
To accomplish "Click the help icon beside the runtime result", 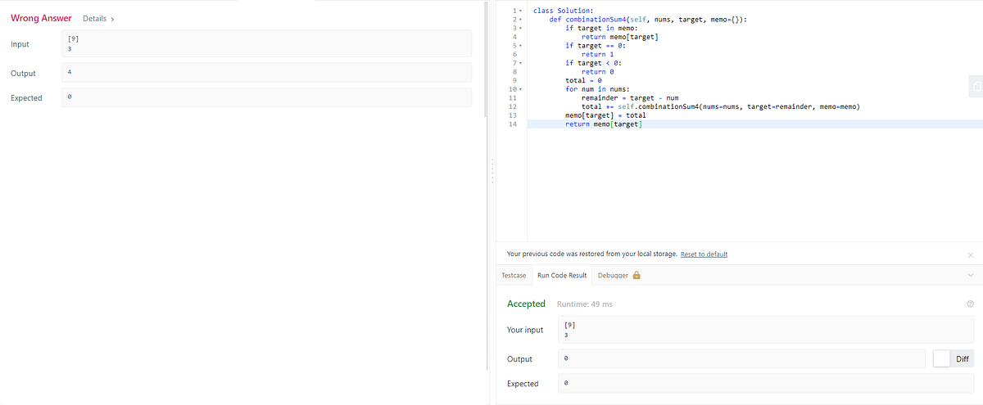I will 971,304.
